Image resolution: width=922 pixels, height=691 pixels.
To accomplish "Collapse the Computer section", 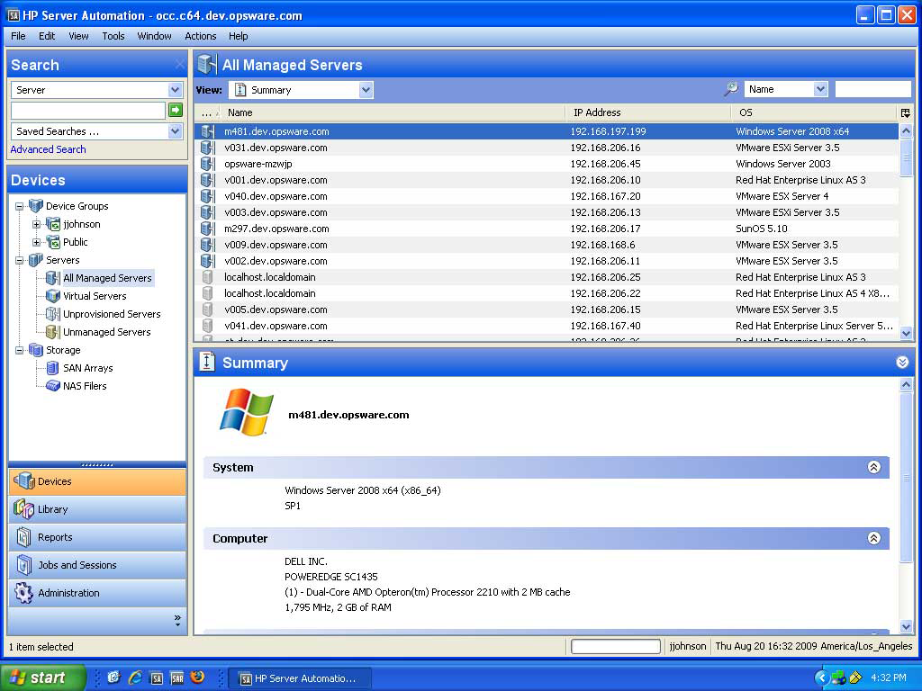I will (x=873, y=538).
